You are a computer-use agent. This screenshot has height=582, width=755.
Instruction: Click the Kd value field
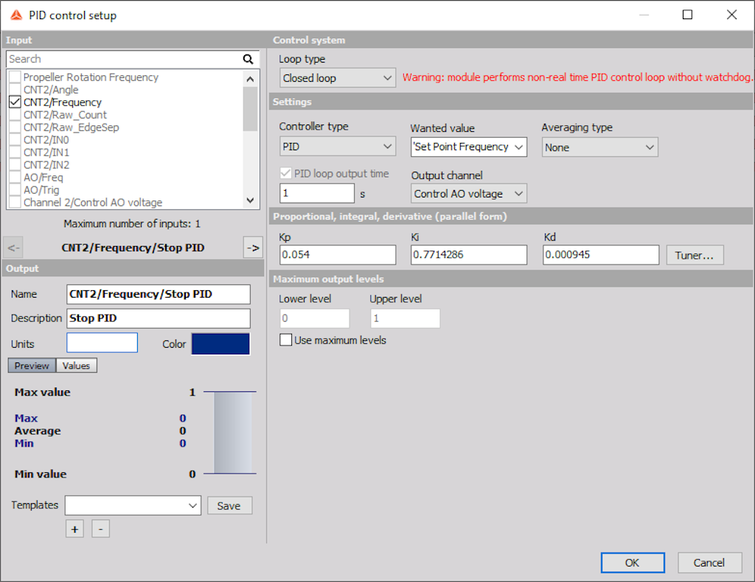click(x=600, y=255)
